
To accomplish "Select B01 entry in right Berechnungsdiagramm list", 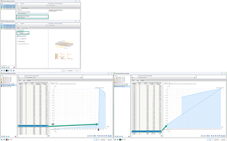I will [x=122, y=77].
